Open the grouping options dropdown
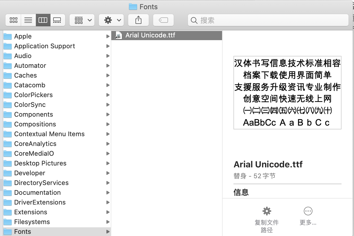 click(82, 20)
